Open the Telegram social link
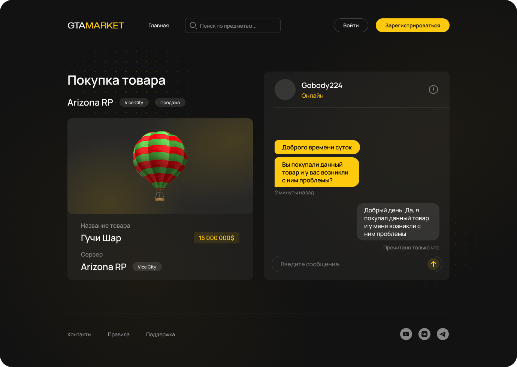The width and height of the screenshot is (517, 367). point(443,334)
